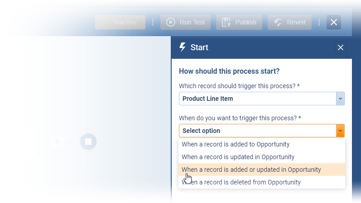This screenshot has width=361, height=203.
Task: Click the Which record should trigger label
Action: (239, 86)
